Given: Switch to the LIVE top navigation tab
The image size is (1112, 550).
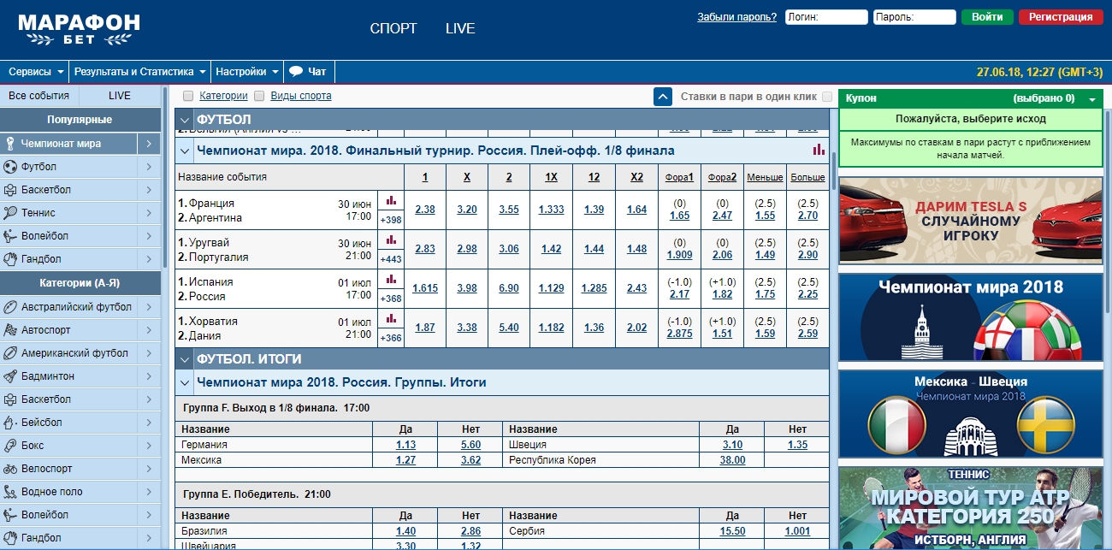Looking at the screenshot, I should 460,28.
